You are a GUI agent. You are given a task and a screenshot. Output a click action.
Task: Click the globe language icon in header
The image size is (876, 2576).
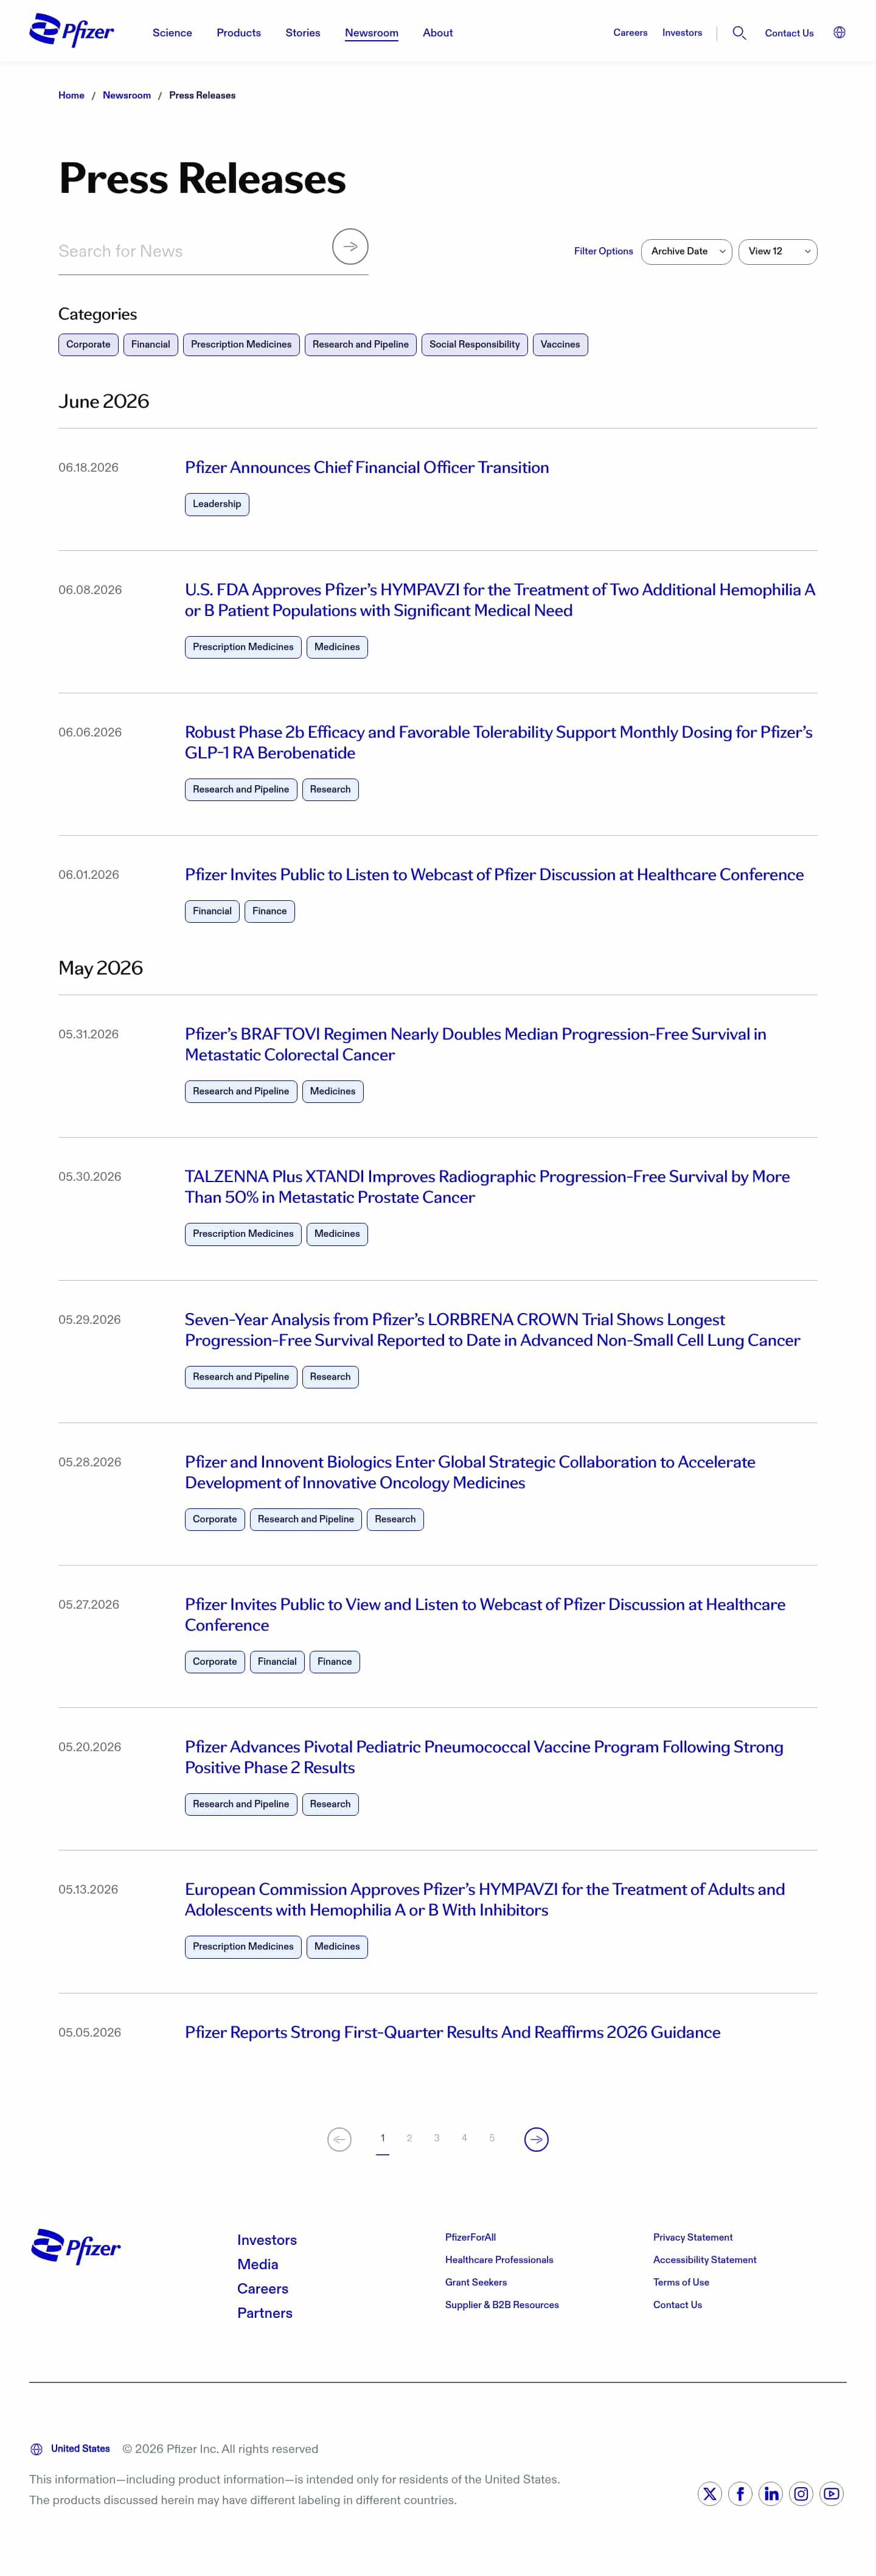[839, 32]
